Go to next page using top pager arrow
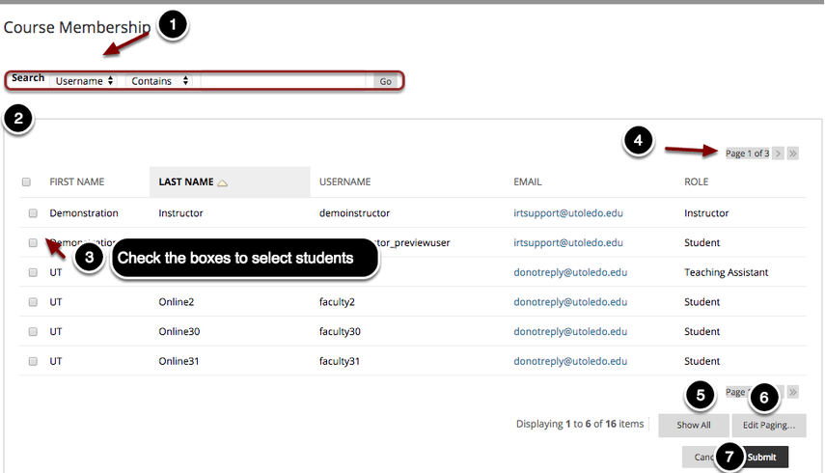 pos(778,153)
